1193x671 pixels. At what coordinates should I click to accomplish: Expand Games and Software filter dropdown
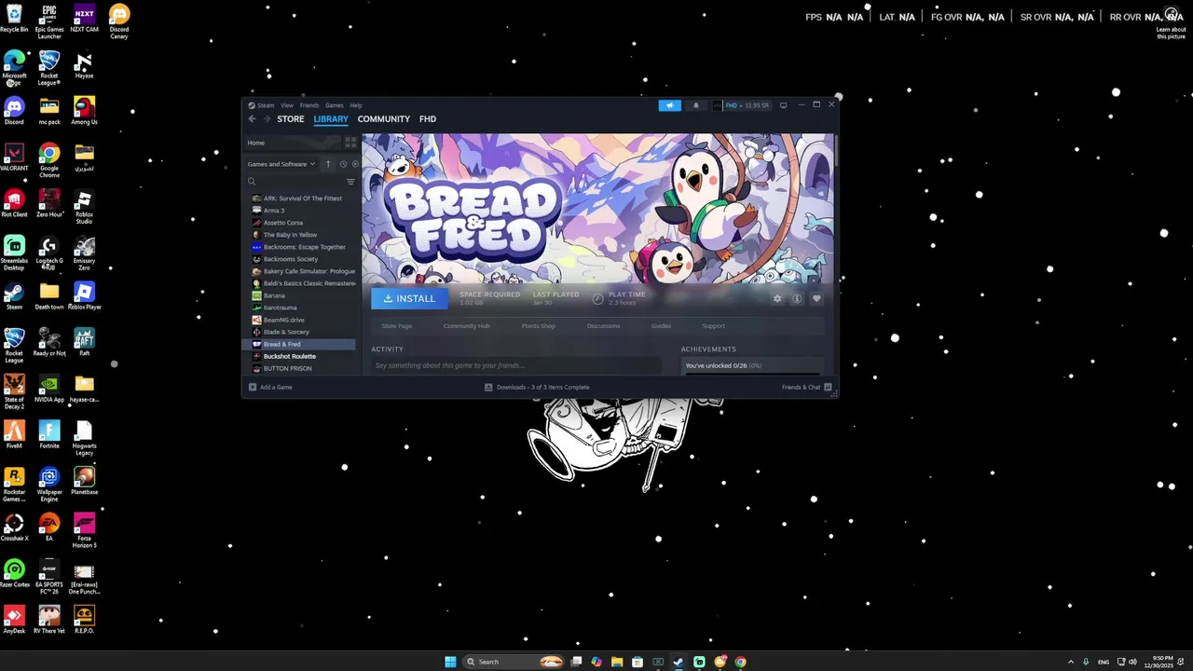click(x=281, y=164)
